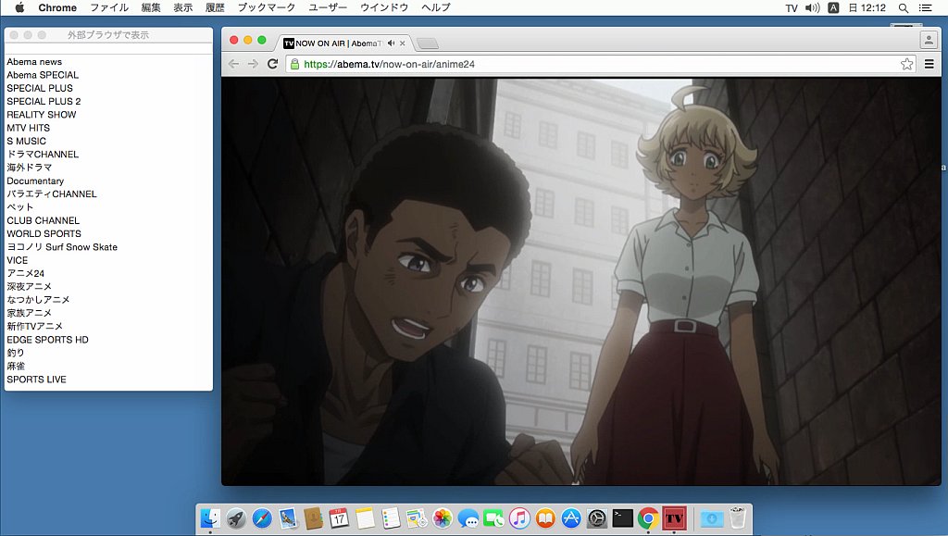Image resolution: width=948 pixels, height=536 pixels.
Task: Open Launchpad rocket icon in Dock
Action: pyautogui.click(x=236, y=518)
